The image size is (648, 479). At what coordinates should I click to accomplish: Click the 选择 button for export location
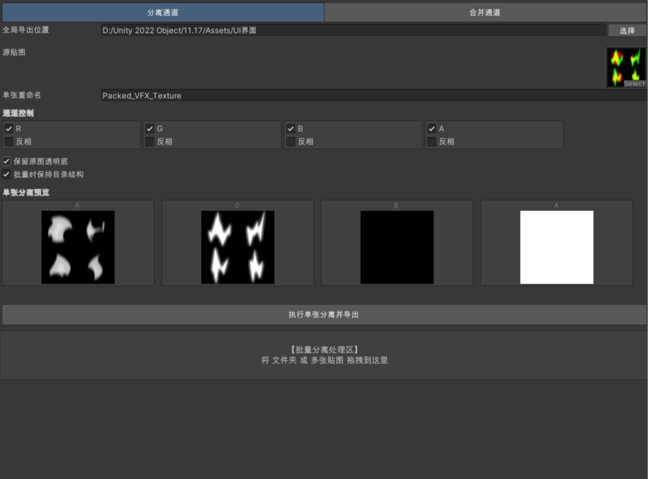(627, 31)
